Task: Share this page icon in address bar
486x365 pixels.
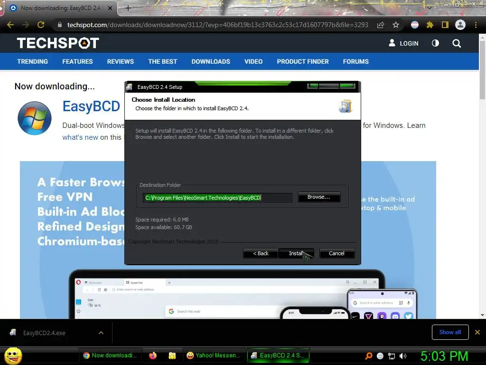Action: [x=381, y=25]
